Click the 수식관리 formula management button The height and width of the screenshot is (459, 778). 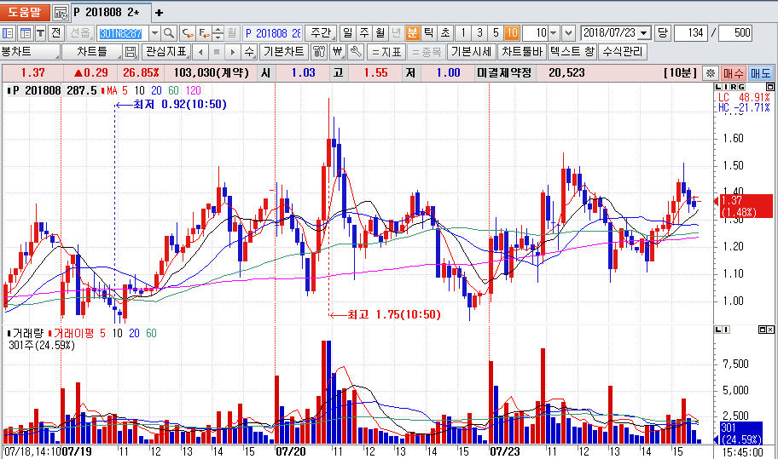coord(623,52)
